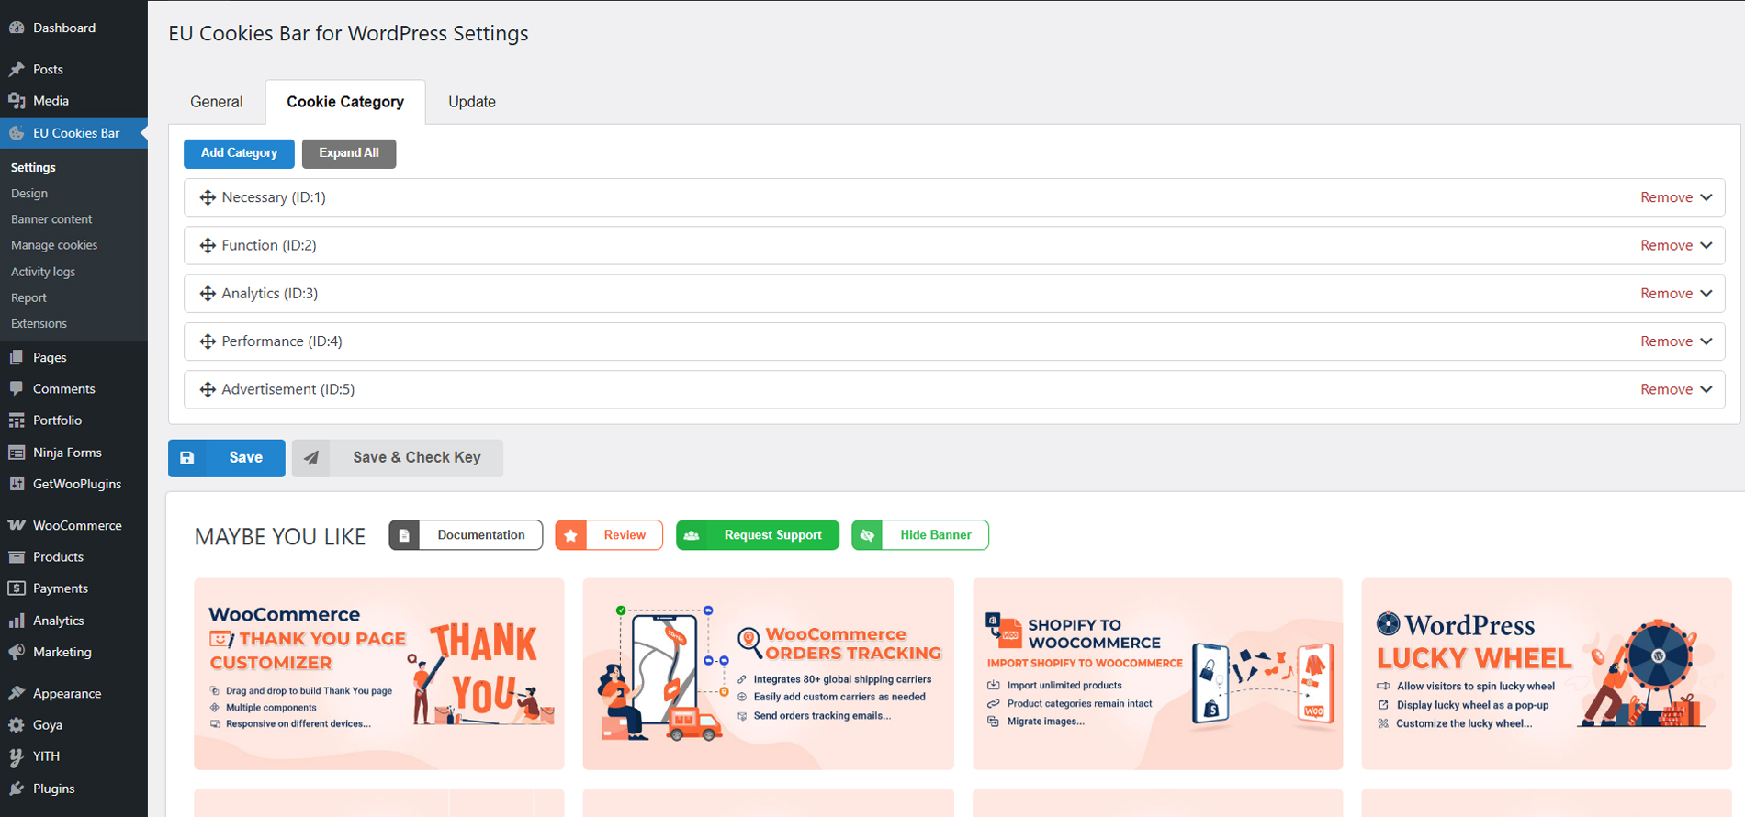Click the Comments bubble icon

[x=17, y=388]
